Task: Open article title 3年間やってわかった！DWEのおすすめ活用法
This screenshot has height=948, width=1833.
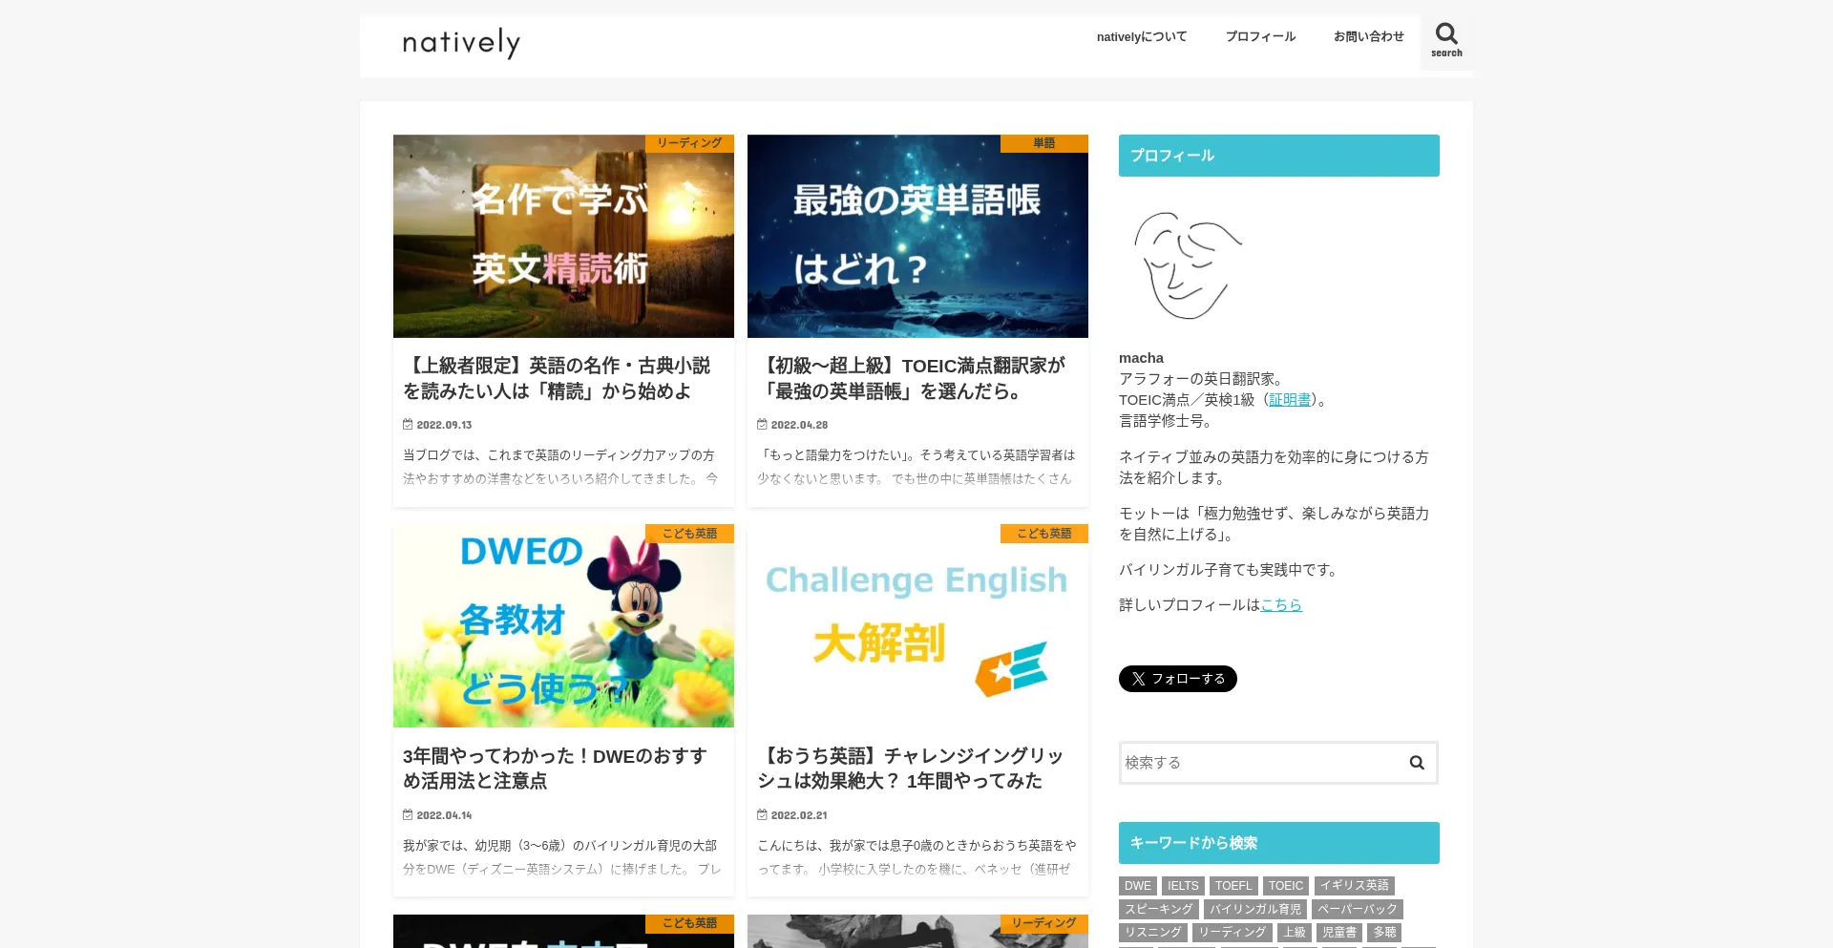Action: coord(556,769)
